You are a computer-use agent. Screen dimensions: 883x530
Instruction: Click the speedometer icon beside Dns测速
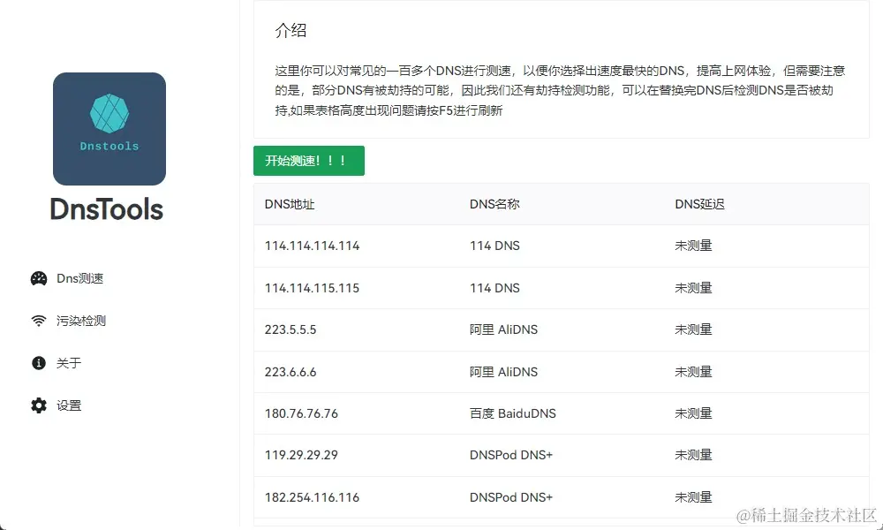coord(39,278)
